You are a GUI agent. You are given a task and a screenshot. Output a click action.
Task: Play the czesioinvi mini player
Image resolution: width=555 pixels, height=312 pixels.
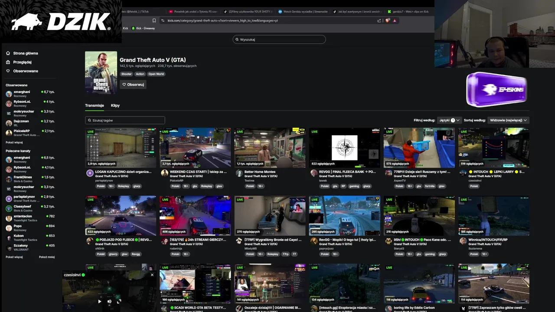pyautogui.click(x=100, y=301)
